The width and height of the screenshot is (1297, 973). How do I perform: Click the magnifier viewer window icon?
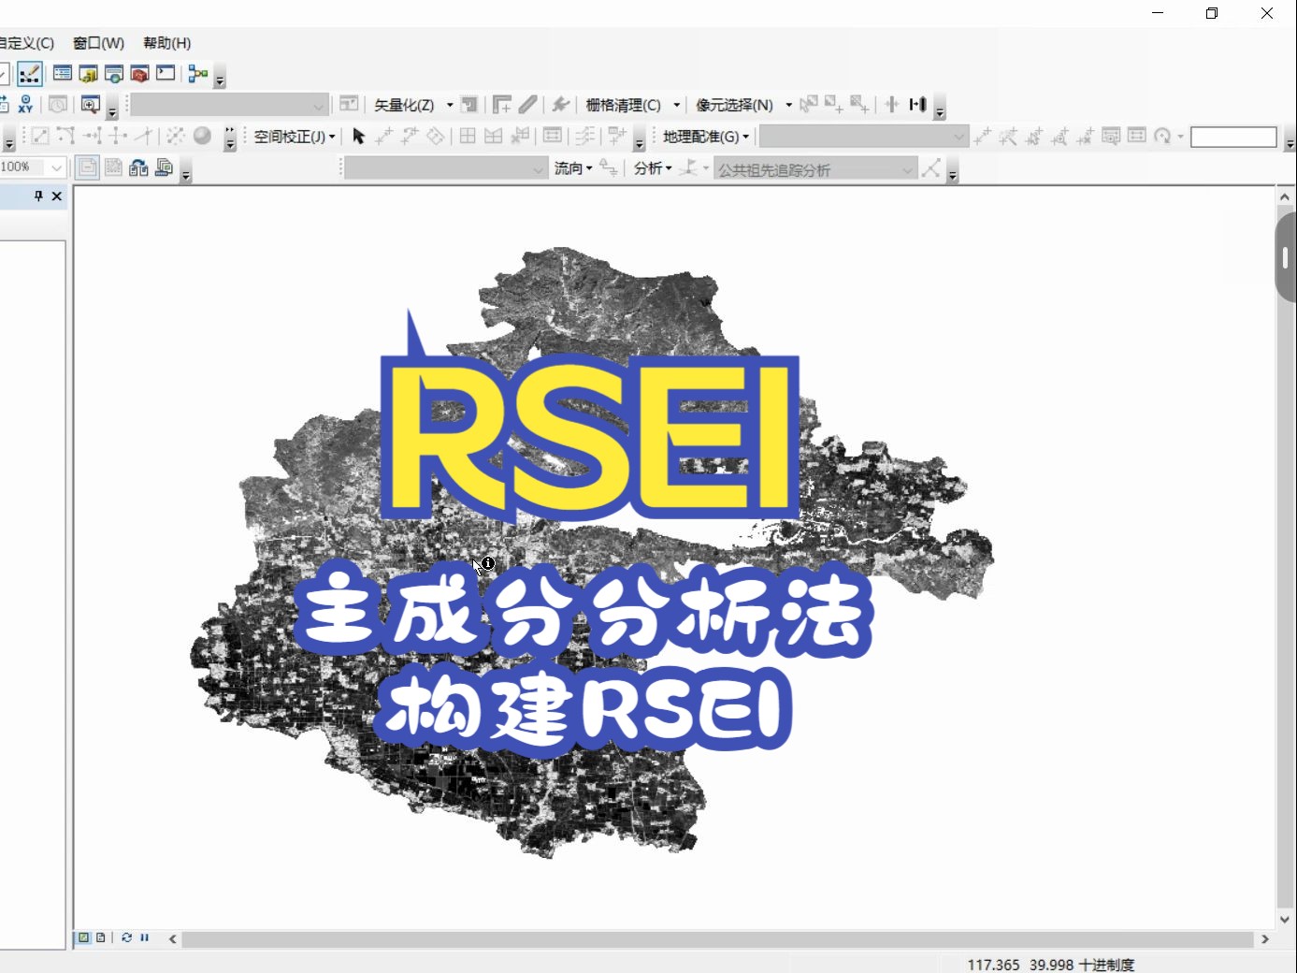[x=90, y=105]
